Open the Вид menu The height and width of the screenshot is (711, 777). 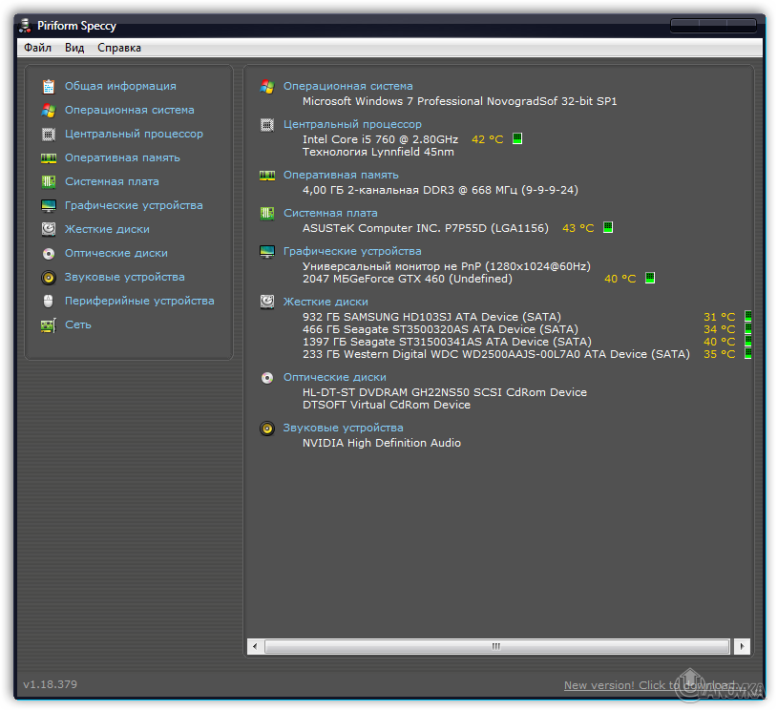74,48
